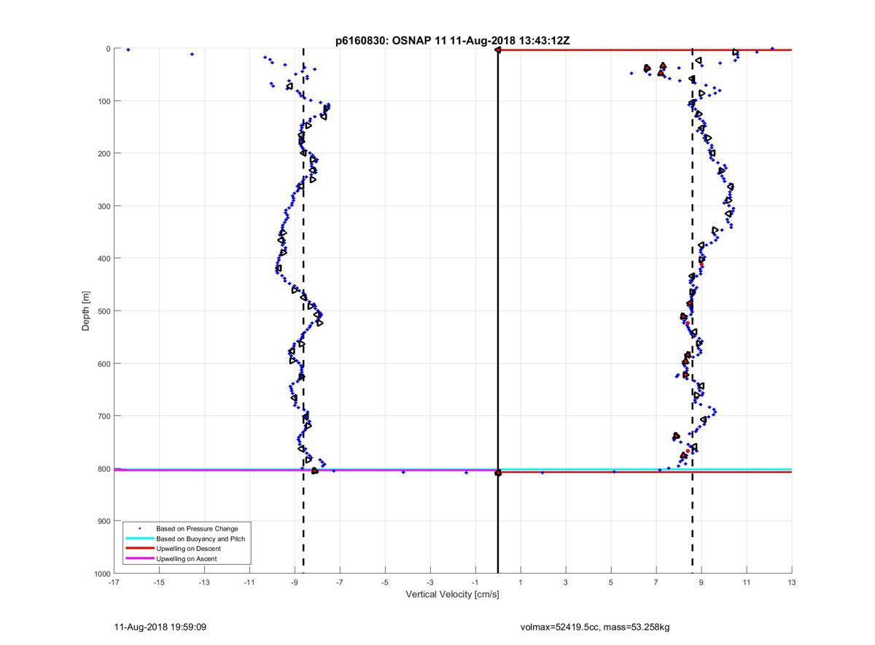
Task: Click the y-axis tick label '800'
Action: point(104,469)
